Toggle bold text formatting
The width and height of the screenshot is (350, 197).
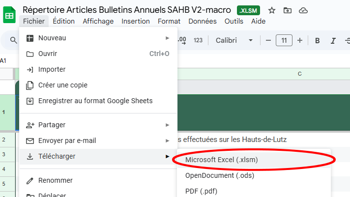[x=317, y=40]
